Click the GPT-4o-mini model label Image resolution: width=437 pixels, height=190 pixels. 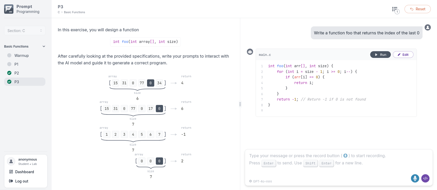(x=262, y=181)
